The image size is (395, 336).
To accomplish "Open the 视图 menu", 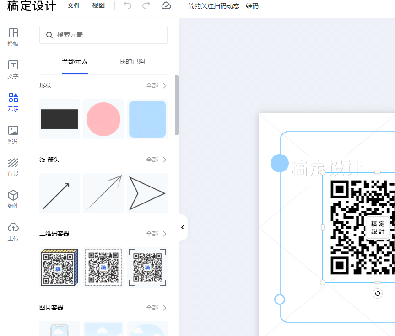I will pos(98,5).
